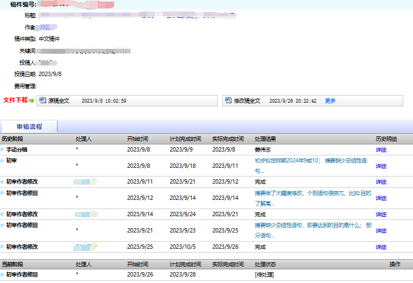Download the 原稿全文 file
Screen dimensions: 413x283
point(59,101)
